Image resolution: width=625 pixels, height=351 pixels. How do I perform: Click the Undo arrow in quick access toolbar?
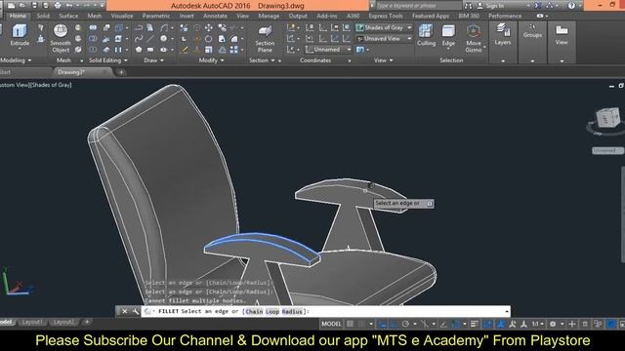coord(69,6)
